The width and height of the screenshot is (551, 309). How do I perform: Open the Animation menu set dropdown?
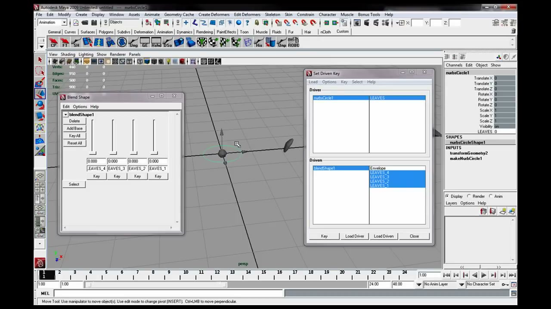coord(52,22)
